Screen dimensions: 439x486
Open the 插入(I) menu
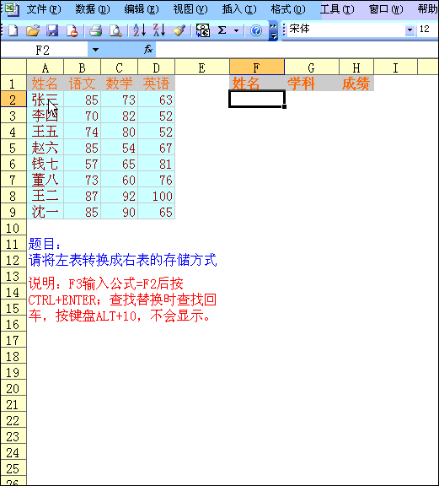tap(239, 9)
